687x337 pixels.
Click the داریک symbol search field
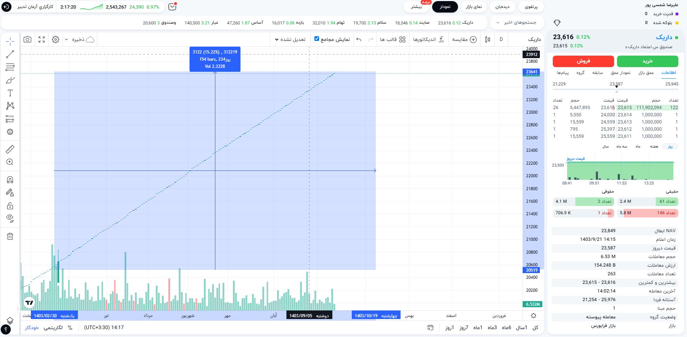(534, 39)
